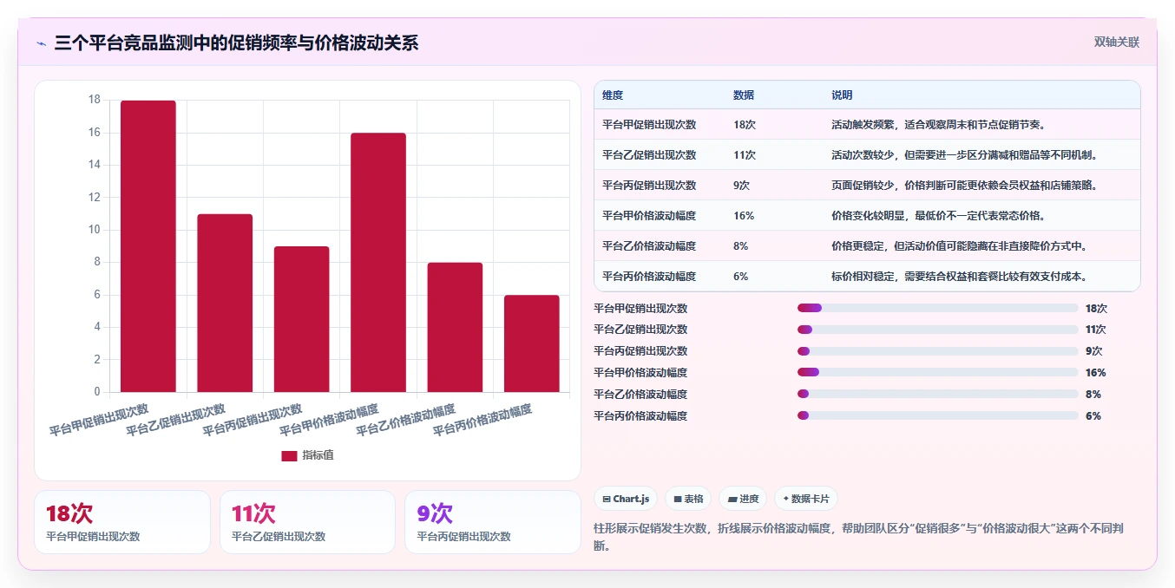The height and width of the screenshot is (588, 1175).
Task: Click description starting 页面促销较少
Action: click(964, 186)
